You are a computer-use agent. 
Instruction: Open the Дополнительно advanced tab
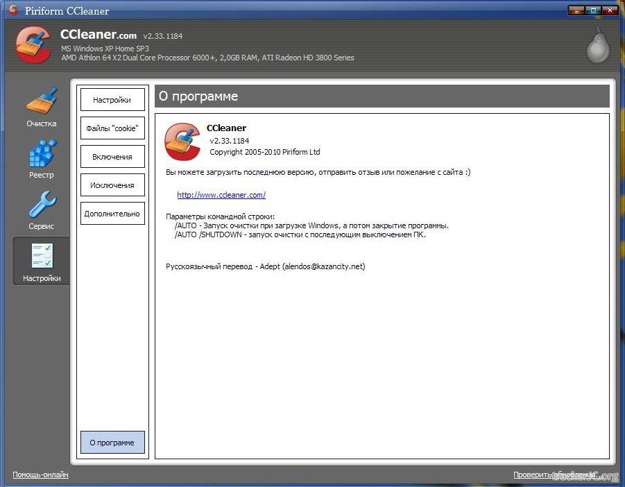tap(112, 214)
